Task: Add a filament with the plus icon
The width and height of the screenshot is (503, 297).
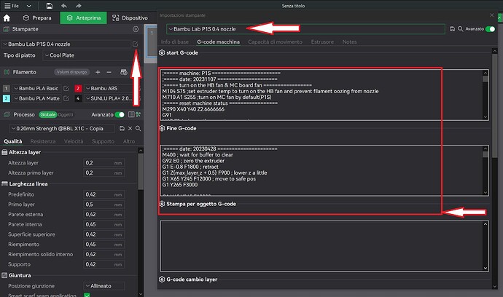Action: coord(98,72)
